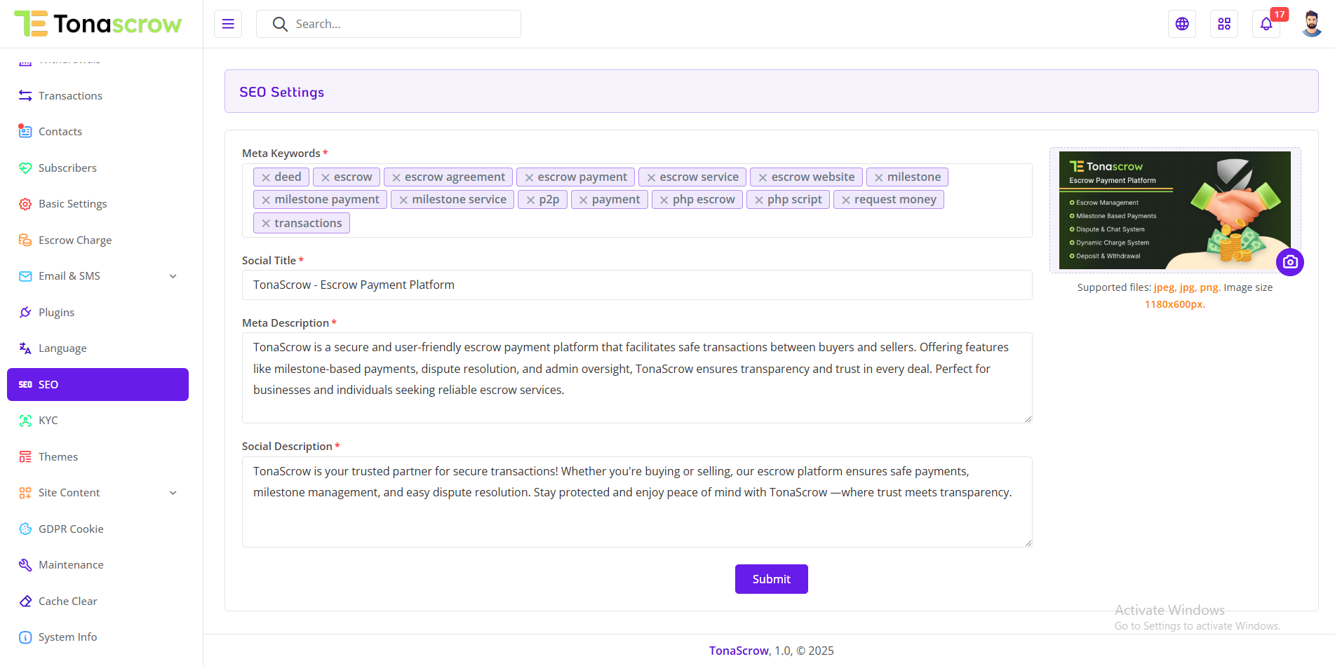This screenshot has height=666, width=1335.
Task: Focus the Social Title input field
Action: [636, 285]
